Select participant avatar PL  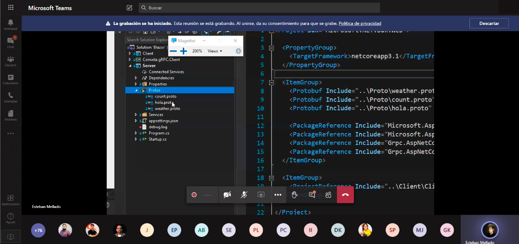(x=256, y=230)
